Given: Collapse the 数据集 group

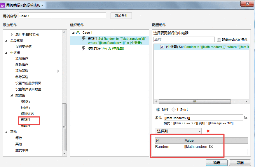Looking at the screenshot, I should coord(12,95).
